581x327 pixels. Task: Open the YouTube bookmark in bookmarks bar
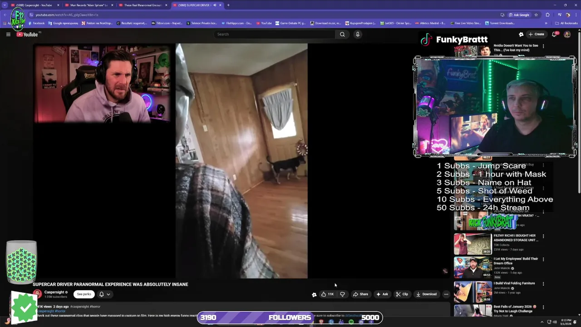[264, 23]
